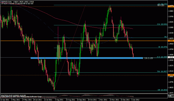The image size is (174, 101).
Task: Click the 1.9115 price scale value
Action: coord(171,71)
